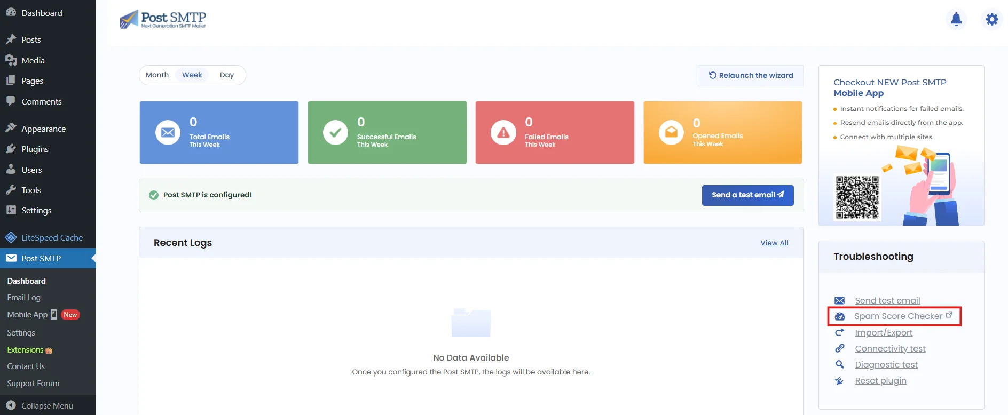1008x415 pixels.
Task: Click the Total Emails envelope icon
Action: tap(168, 132)
